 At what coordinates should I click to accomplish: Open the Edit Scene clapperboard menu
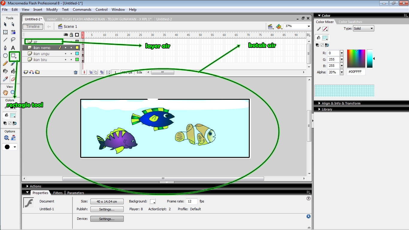[x=271, y=27]
